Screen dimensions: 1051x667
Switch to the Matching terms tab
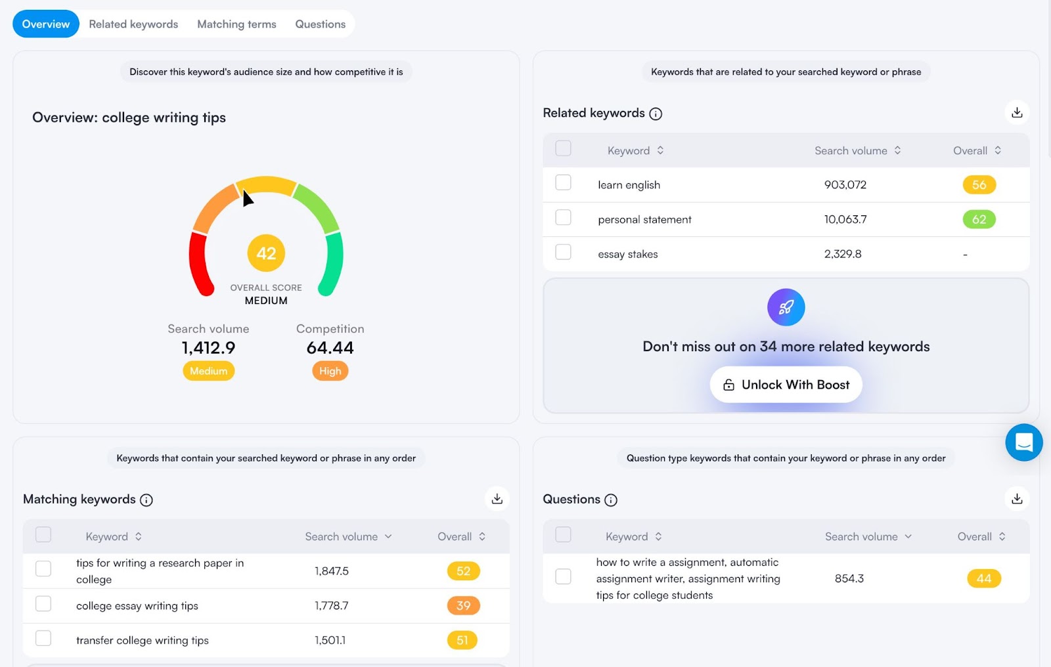tap(236, 24)
